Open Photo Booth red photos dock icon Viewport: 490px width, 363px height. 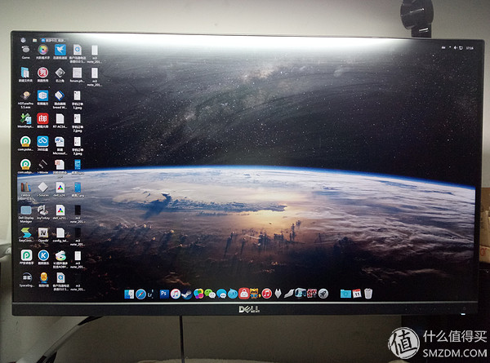[x=312, y=294]
